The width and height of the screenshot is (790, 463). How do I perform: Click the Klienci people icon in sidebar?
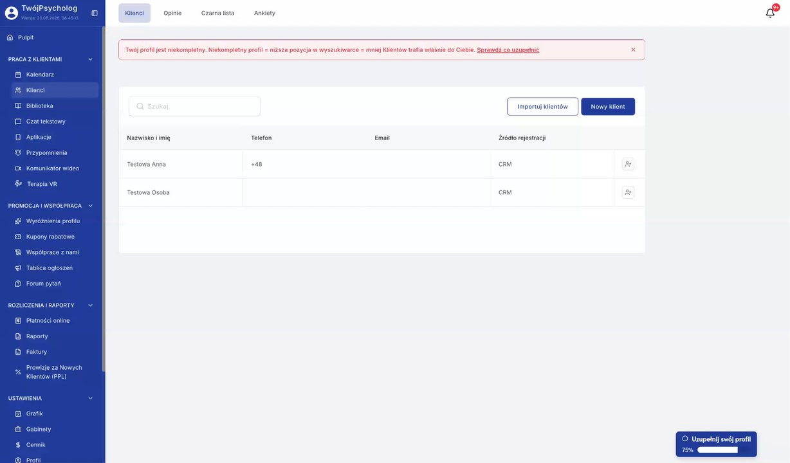[x=18, y=90]
